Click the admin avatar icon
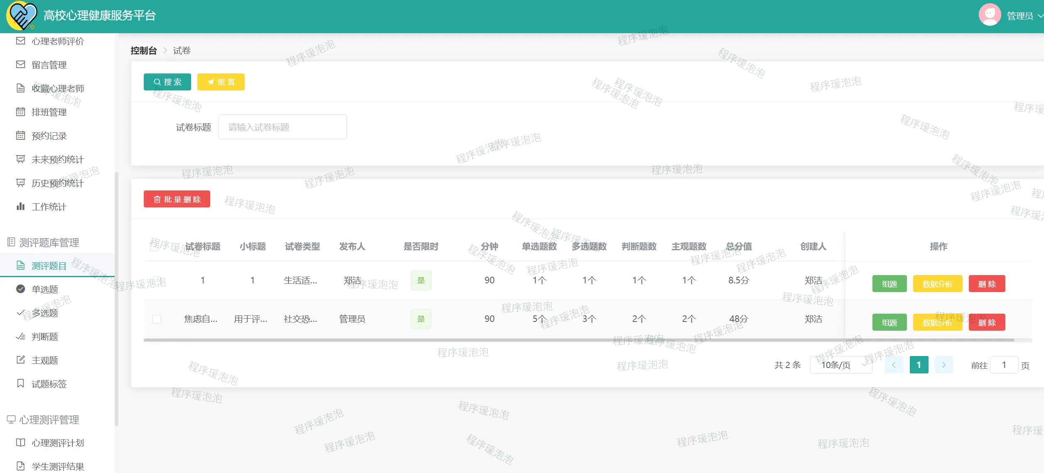Screen dimensions: 1044x473 tap(990, 15)
